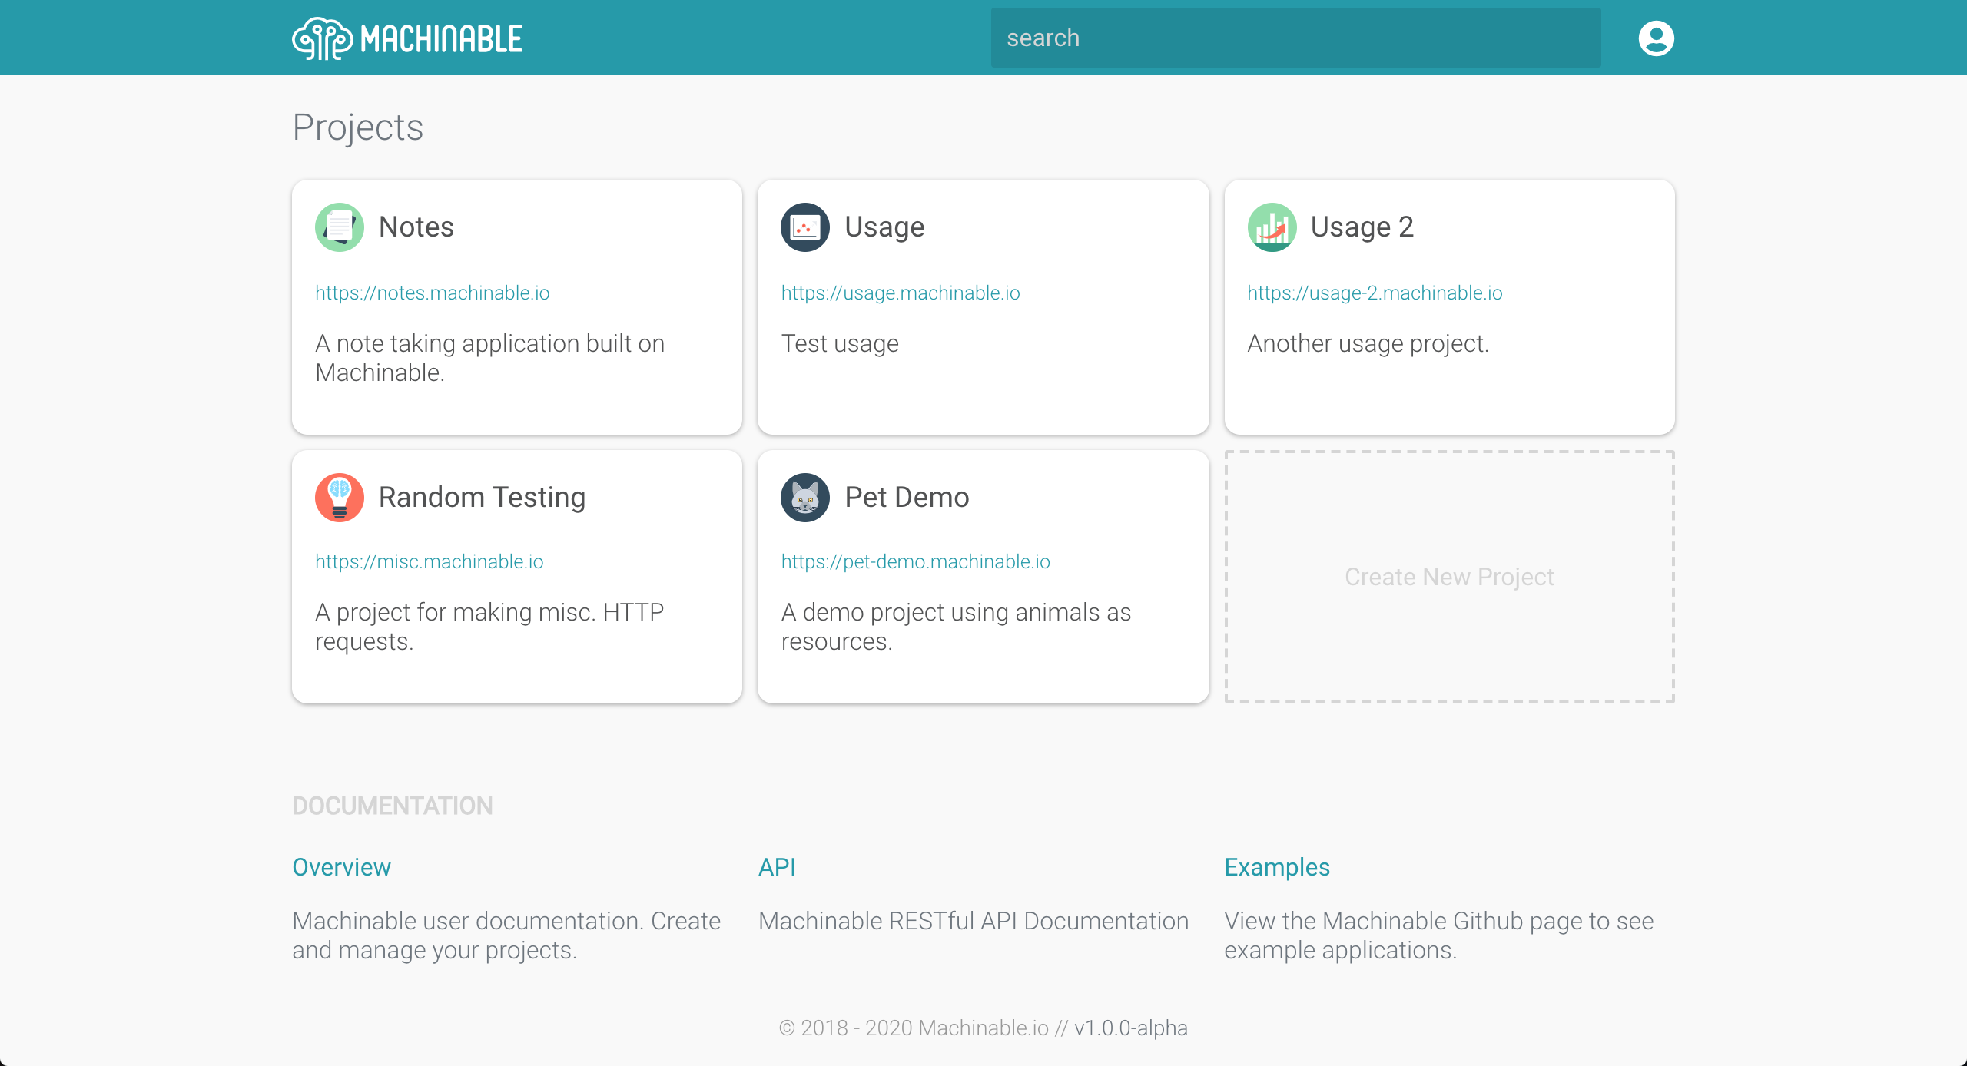Screen dimensions: 1967x1066
Task: Click 'A note taking application built on Machinable.' text
Action: (489, 358)
